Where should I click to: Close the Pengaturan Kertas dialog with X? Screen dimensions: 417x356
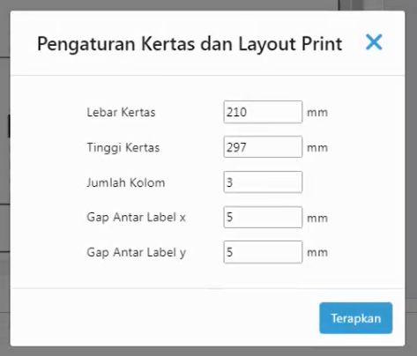[374, 42]
